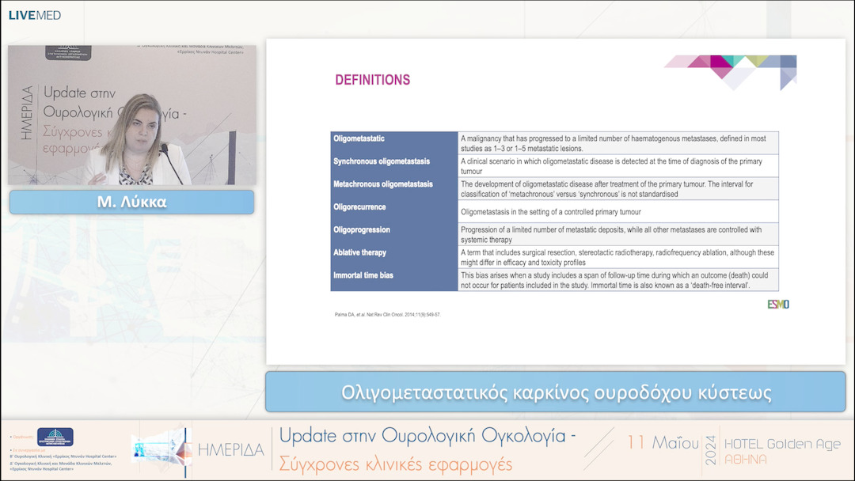Select the speaker video thumbnail
This screenshot has width=855, height=481.
click(131, 115)
